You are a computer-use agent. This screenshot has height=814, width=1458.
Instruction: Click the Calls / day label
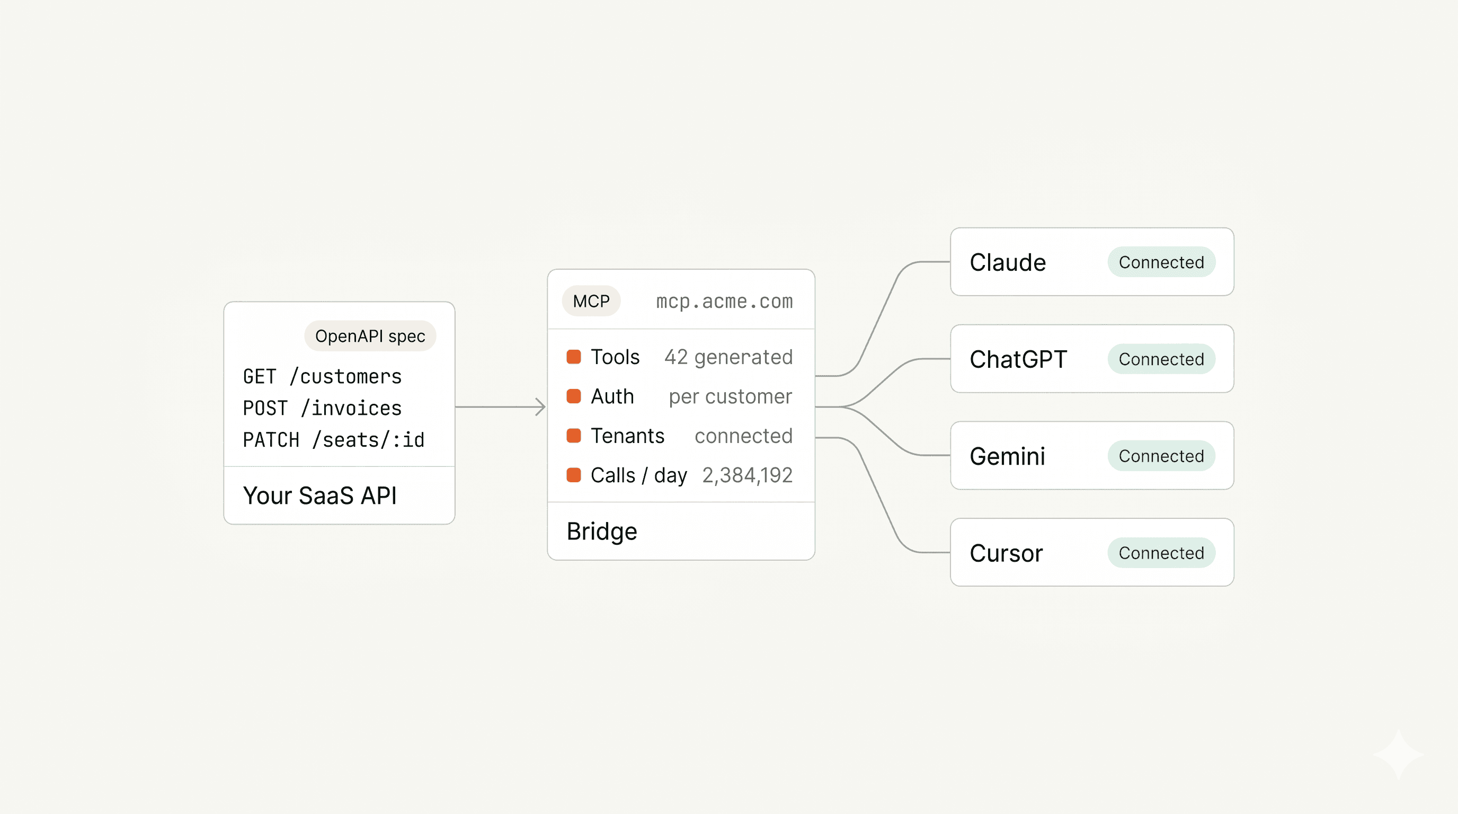coord(639,475)
